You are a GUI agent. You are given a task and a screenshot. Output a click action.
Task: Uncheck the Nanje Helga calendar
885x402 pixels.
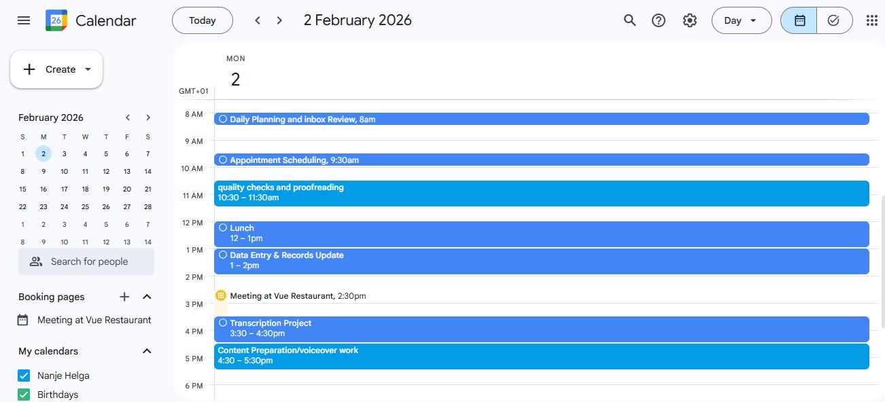[24, 376]
